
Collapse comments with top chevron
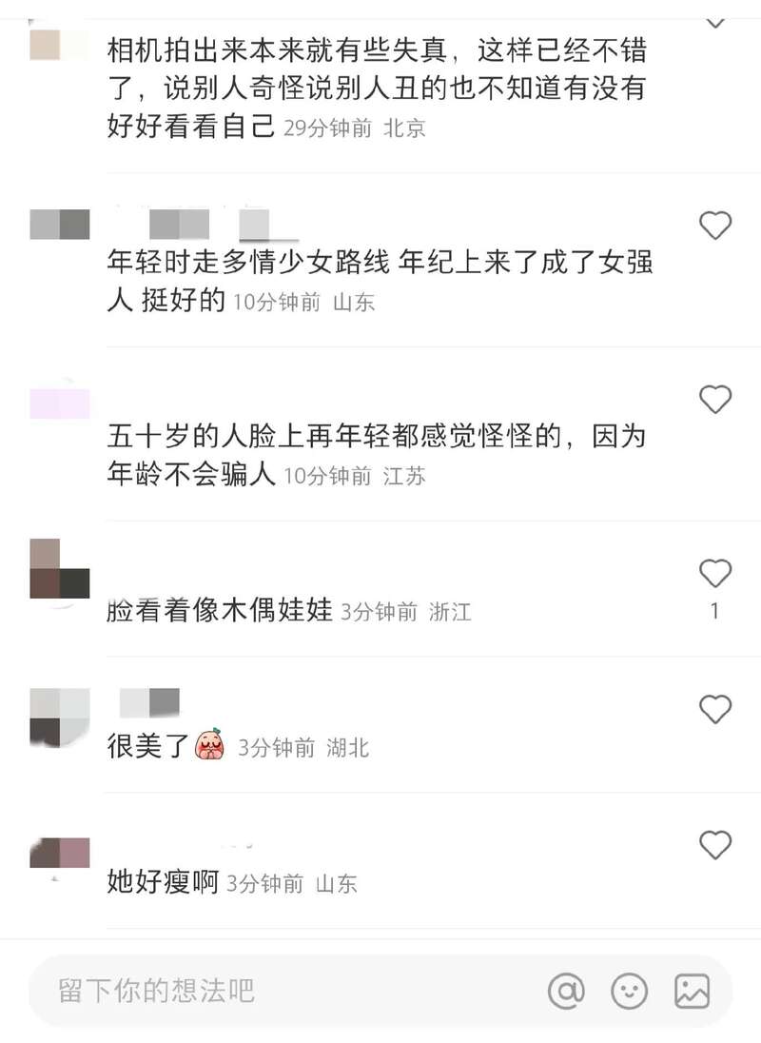click(715, 22)
